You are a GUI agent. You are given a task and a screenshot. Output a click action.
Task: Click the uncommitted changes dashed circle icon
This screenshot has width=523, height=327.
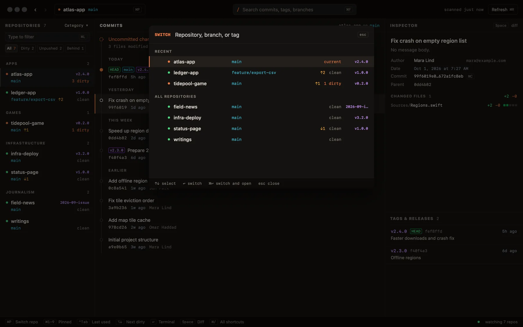click(x=101, y=40)
